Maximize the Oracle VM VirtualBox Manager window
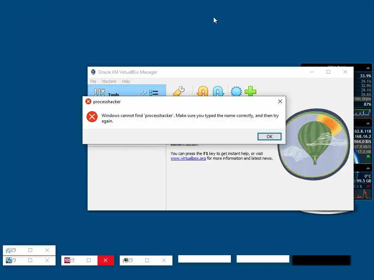This screenshot has height=280, width=374. 328,72
